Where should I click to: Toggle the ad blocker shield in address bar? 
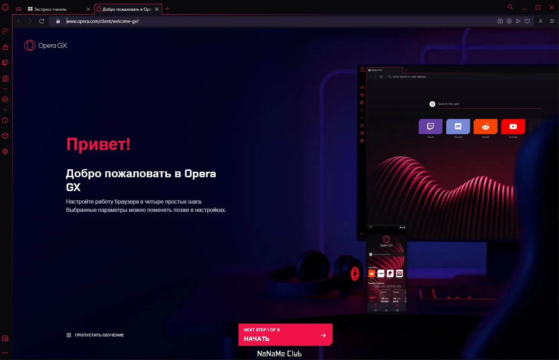[509, 21]
